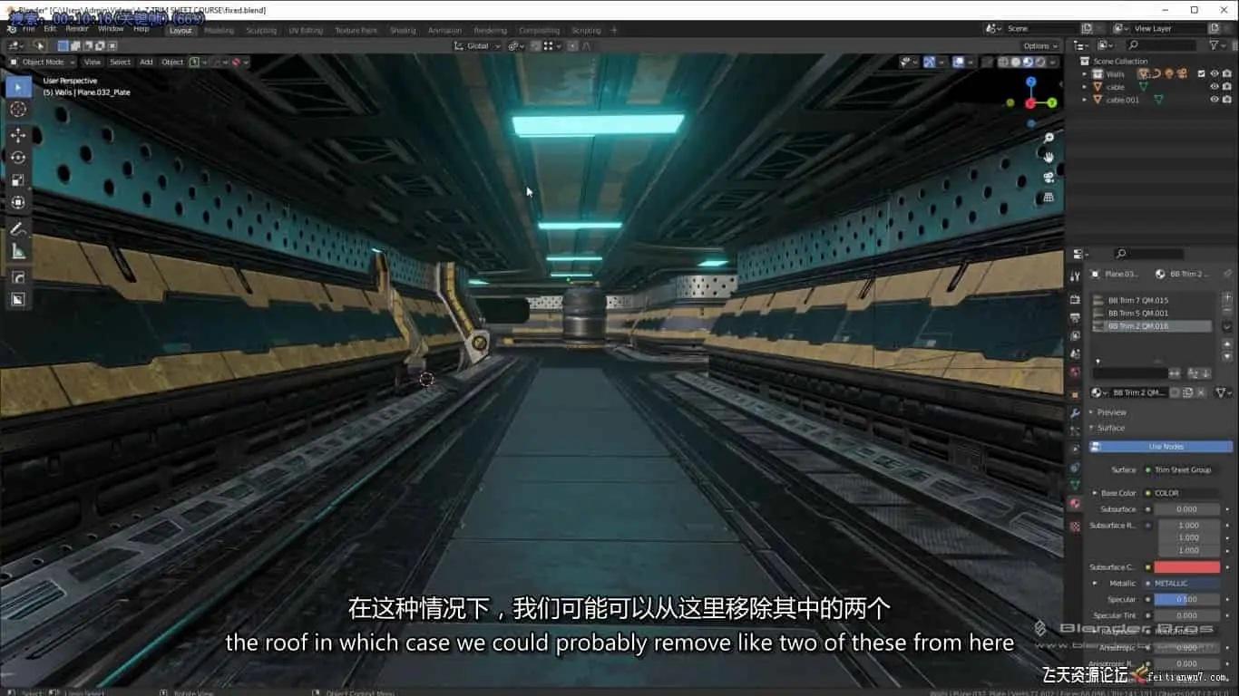Open the viewport Select menu
Viewport: 1239px width, 696px height.
coord(121,62)
